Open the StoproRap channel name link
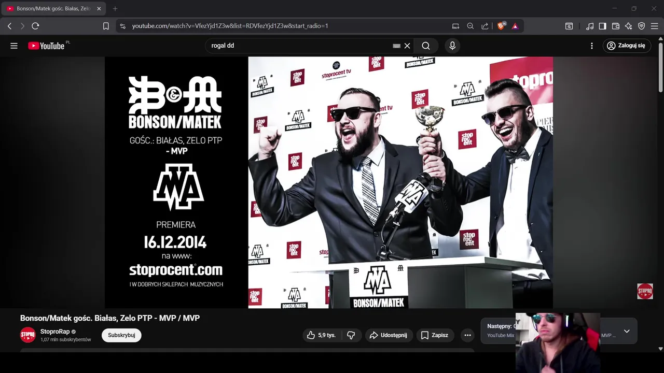The image size is (664, 373). [55, 332]
